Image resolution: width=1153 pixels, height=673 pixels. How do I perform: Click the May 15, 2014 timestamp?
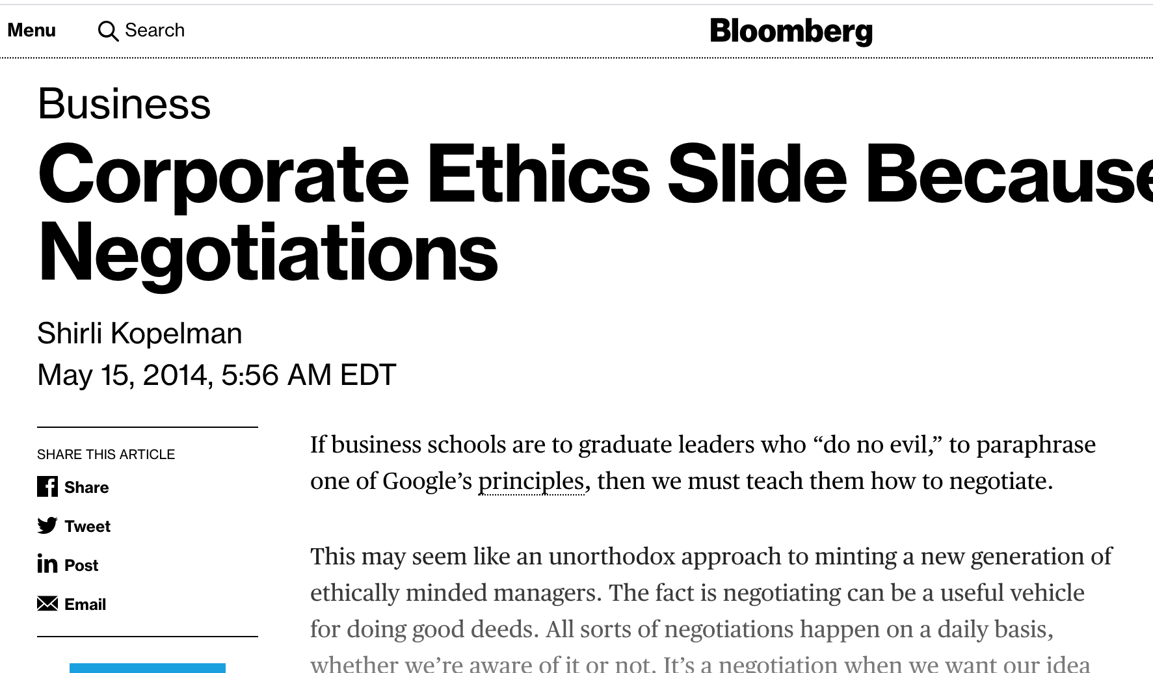tap(217, 375)
